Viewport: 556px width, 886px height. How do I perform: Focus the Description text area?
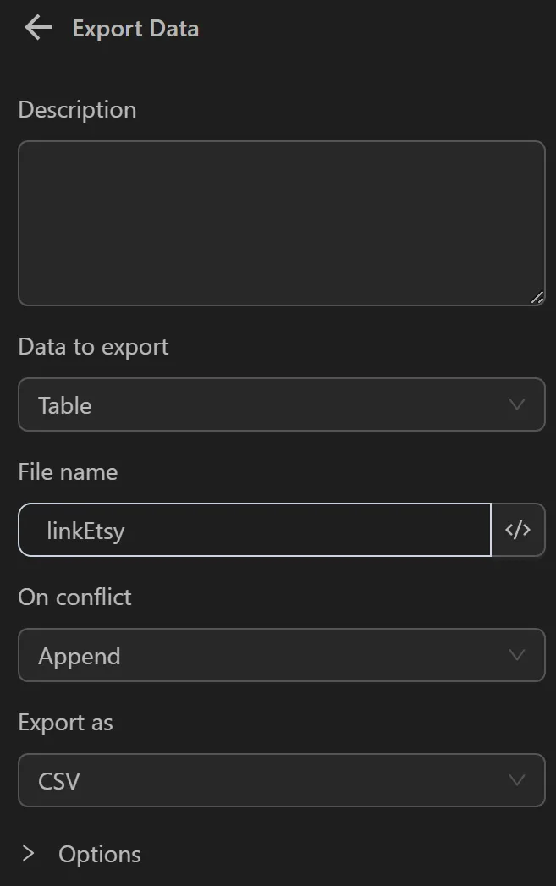coord(282,222)
